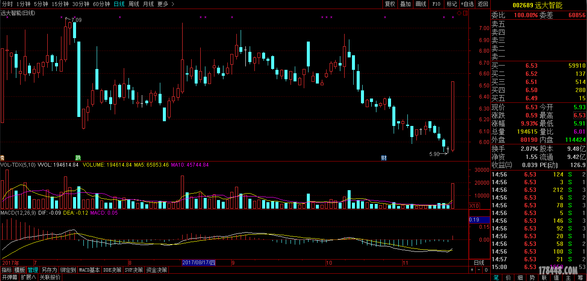Select the 1分钟 timeframe

coord(23,4)
